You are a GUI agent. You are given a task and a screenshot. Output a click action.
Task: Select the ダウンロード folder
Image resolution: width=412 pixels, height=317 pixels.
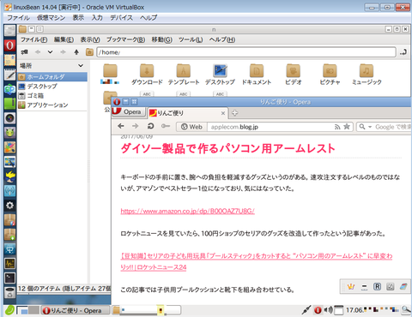click(x=147, y=75)
